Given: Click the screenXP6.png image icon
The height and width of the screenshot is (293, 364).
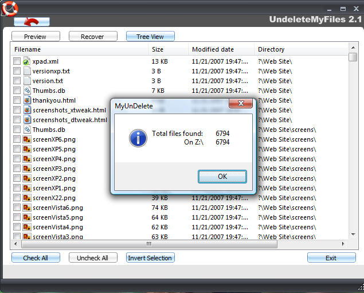Looking at the screenshot, I should coord(27,139).
